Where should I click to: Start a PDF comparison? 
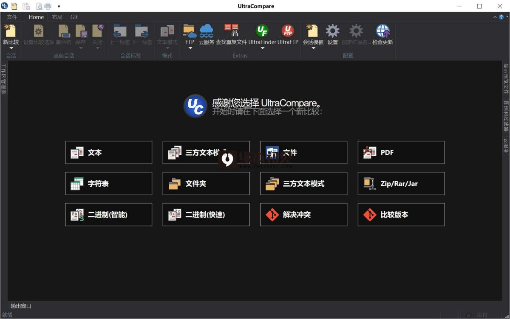[401, 152]
